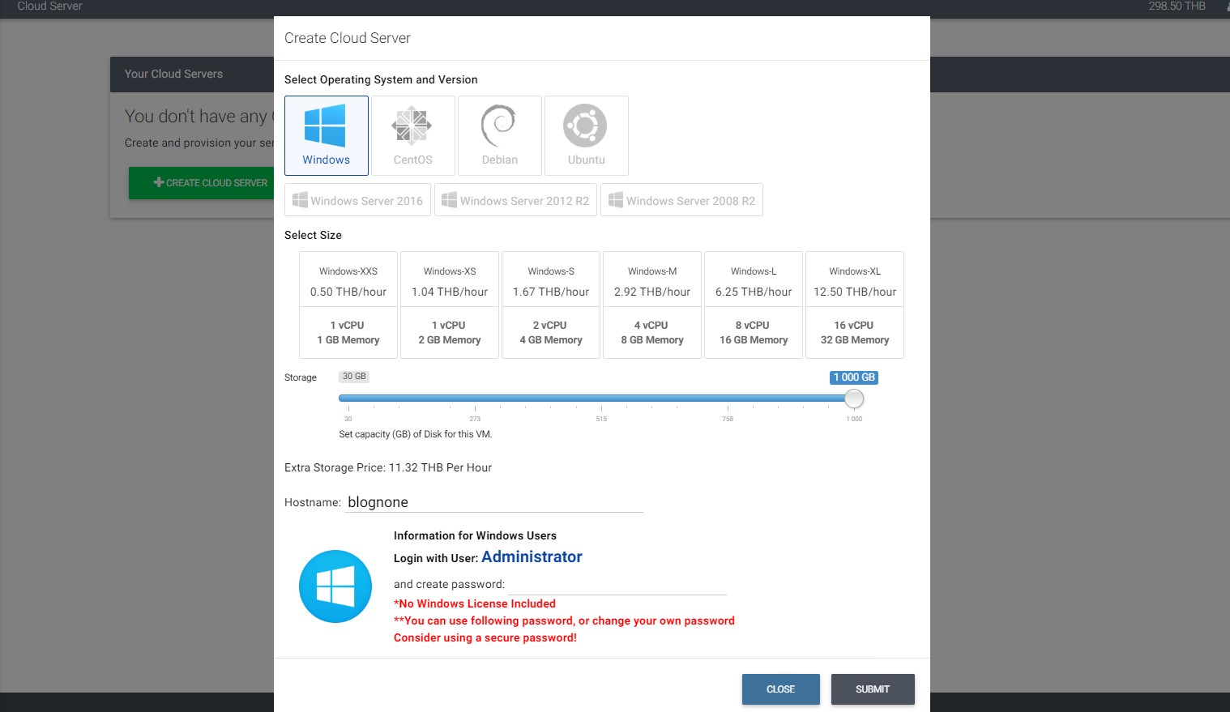The height and width of the screenshot is (712, 1230).
Task: Click the CLOSE button in dialog
Action: click(x=781, y=689)
